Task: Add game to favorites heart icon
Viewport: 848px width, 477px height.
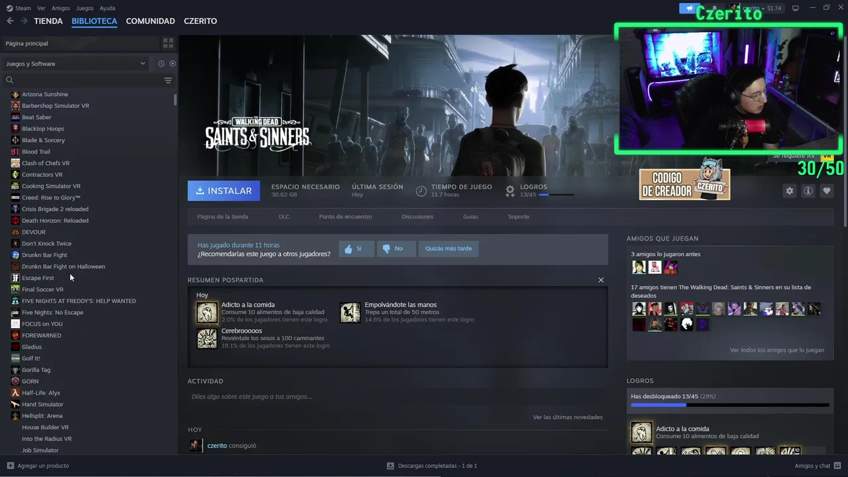Action: click(x=826, y=191)
